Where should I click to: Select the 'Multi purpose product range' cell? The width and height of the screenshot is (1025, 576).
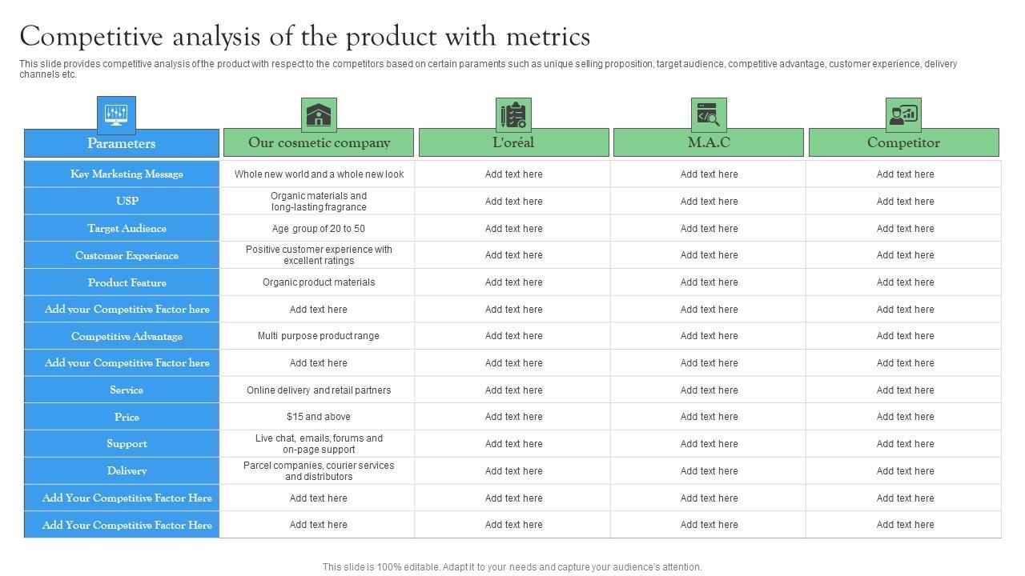(x=319, y=336)
